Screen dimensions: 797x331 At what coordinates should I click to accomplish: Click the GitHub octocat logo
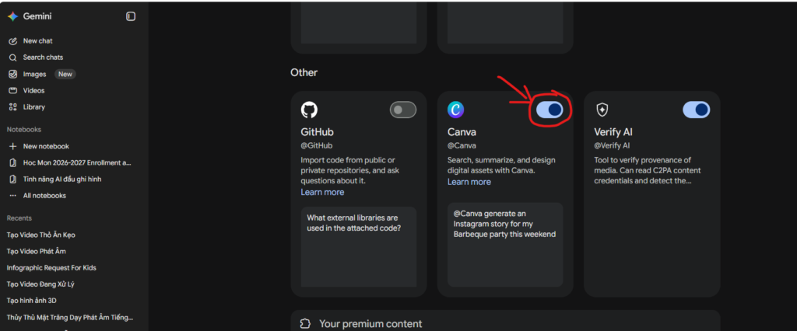[x=309, y=110]
